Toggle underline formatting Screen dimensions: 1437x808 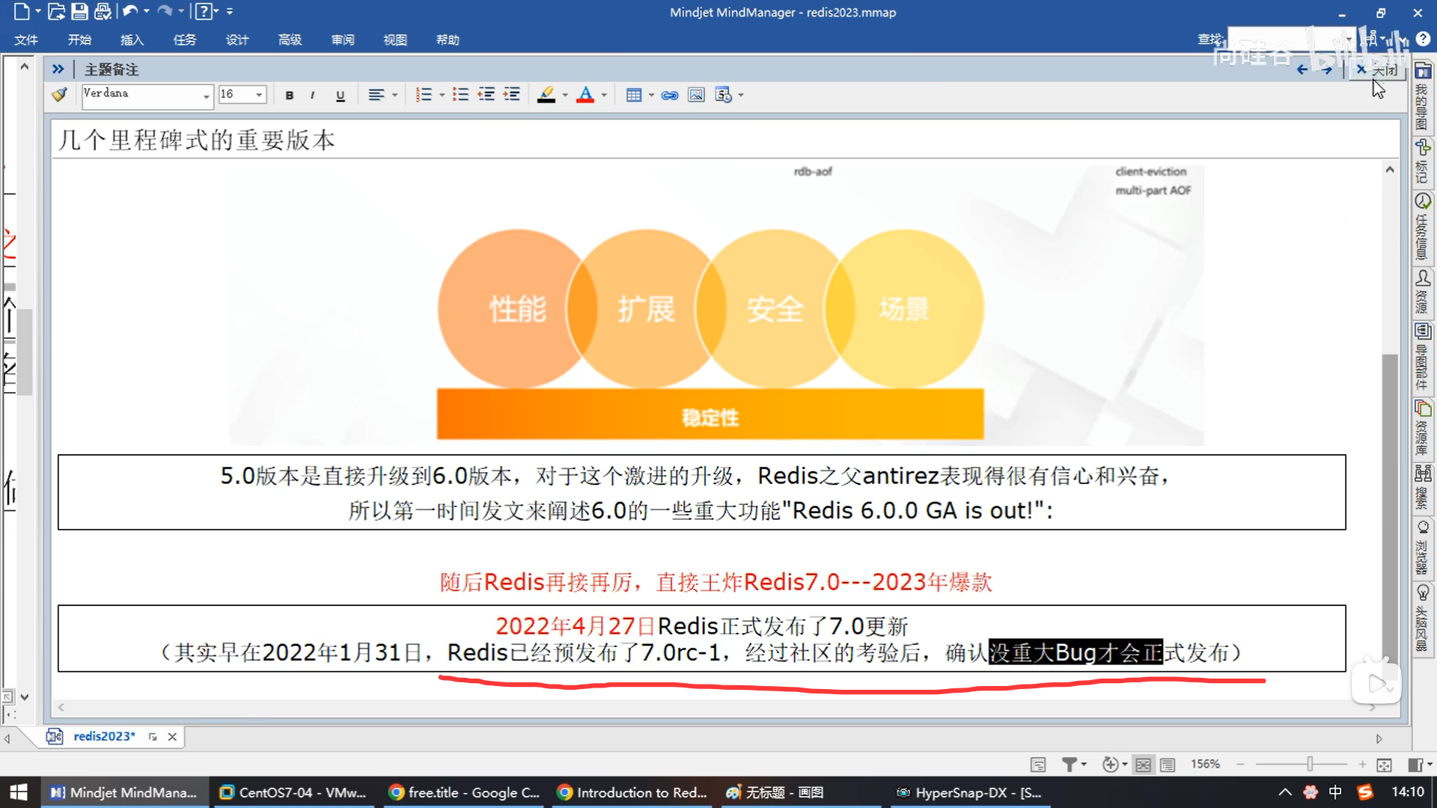coord(341,95)
